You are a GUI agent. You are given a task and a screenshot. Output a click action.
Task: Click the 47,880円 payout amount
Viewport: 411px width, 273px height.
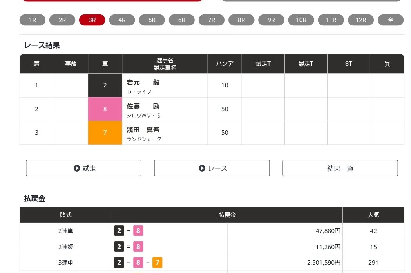[x=328, y=231]
